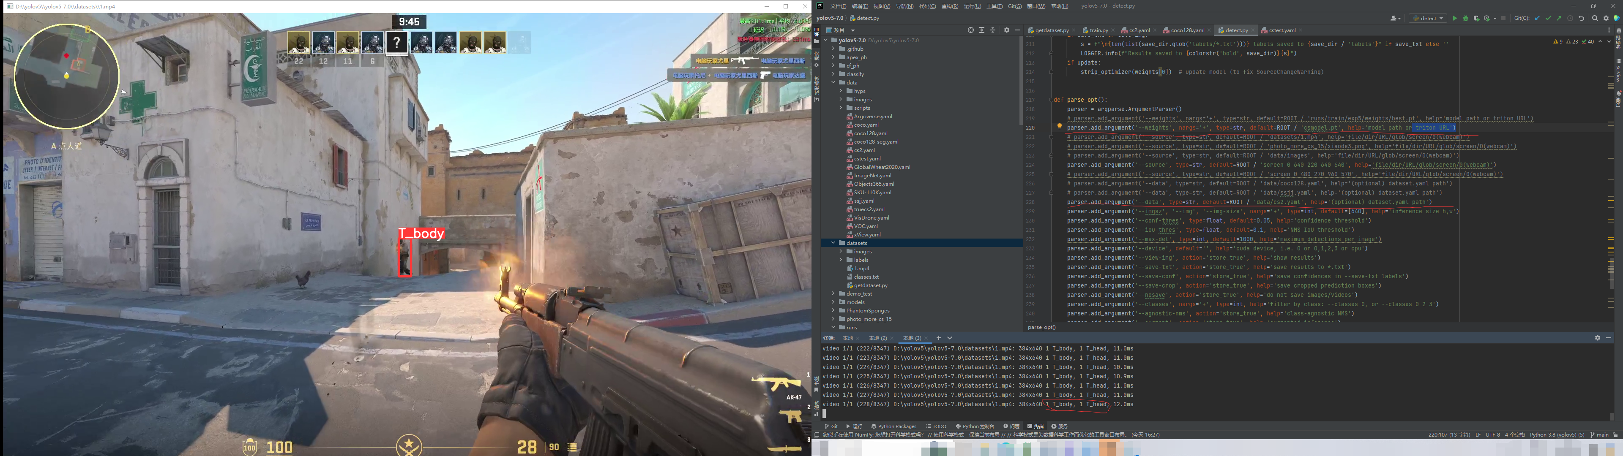Image resolution: width=1623 pixels, height=456 pixels.
Task: Expand the classify folder
Action: click(833, 74)
